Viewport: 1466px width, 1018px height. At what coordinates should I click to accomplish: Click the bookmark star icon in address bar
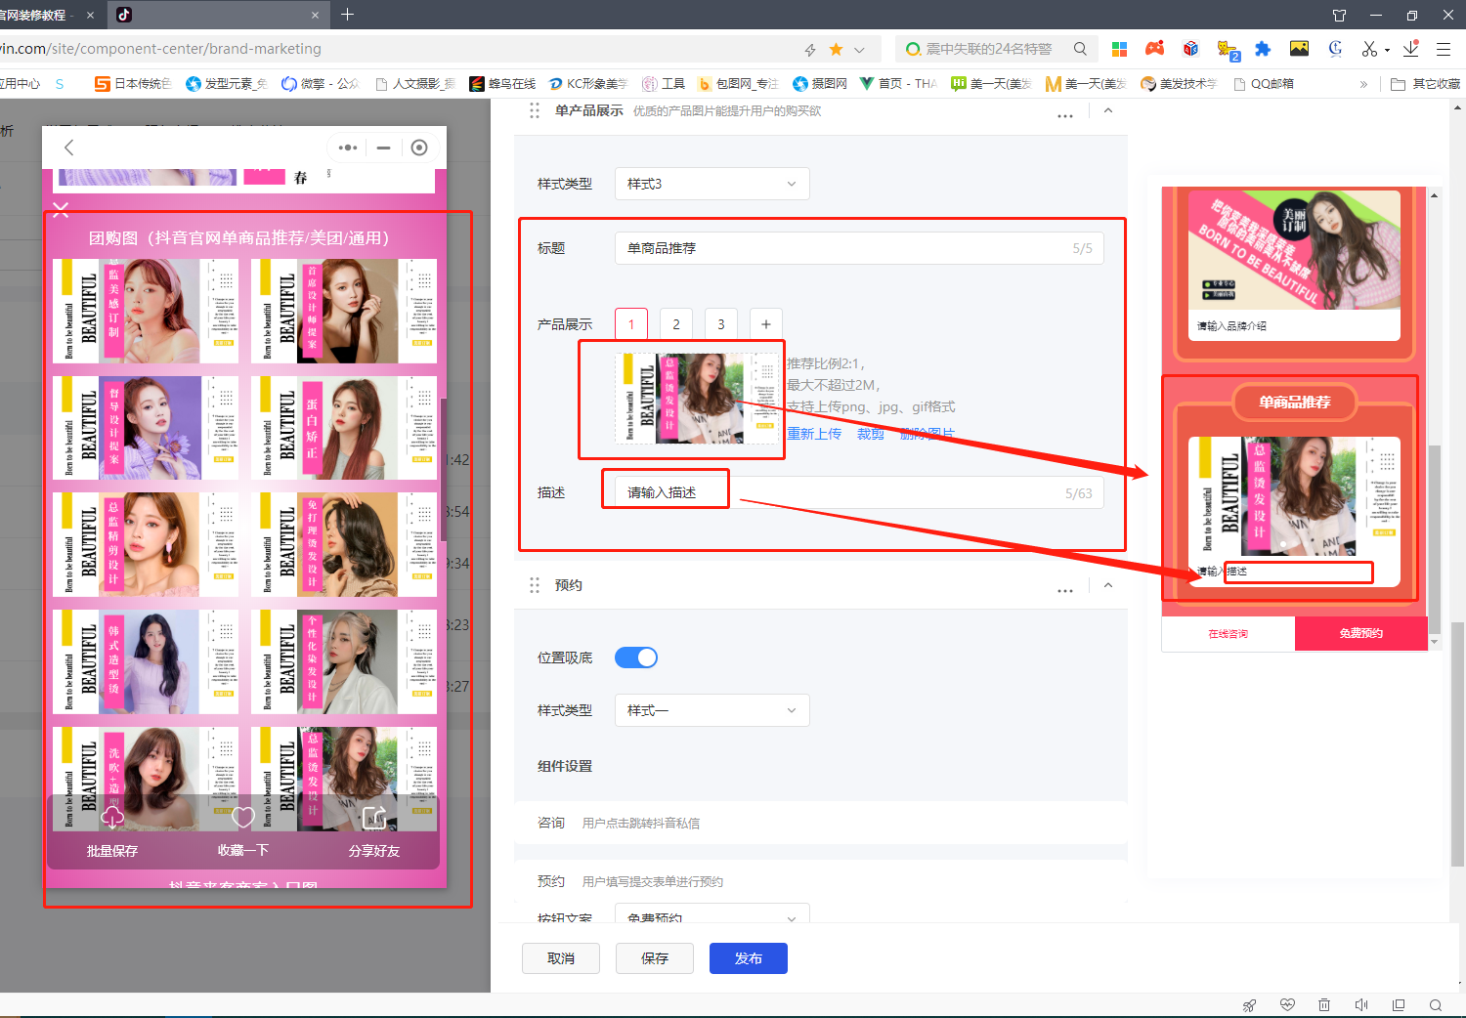836,49
